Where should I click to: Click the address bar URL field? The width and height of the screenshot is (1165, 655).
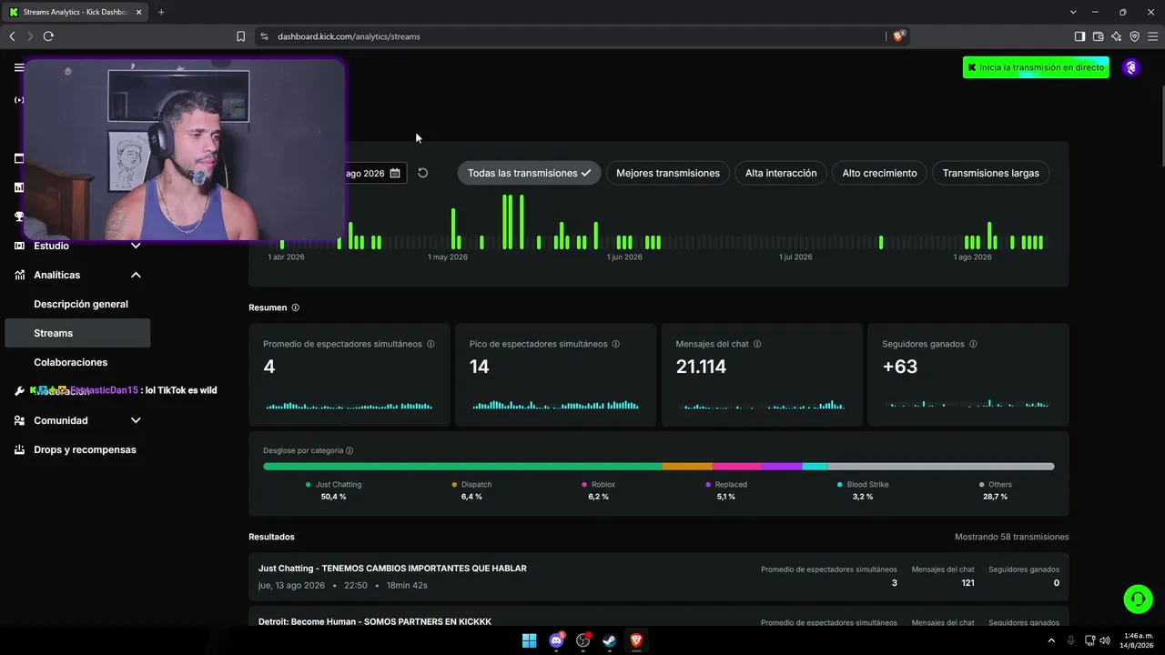click(x=573, y=36)
